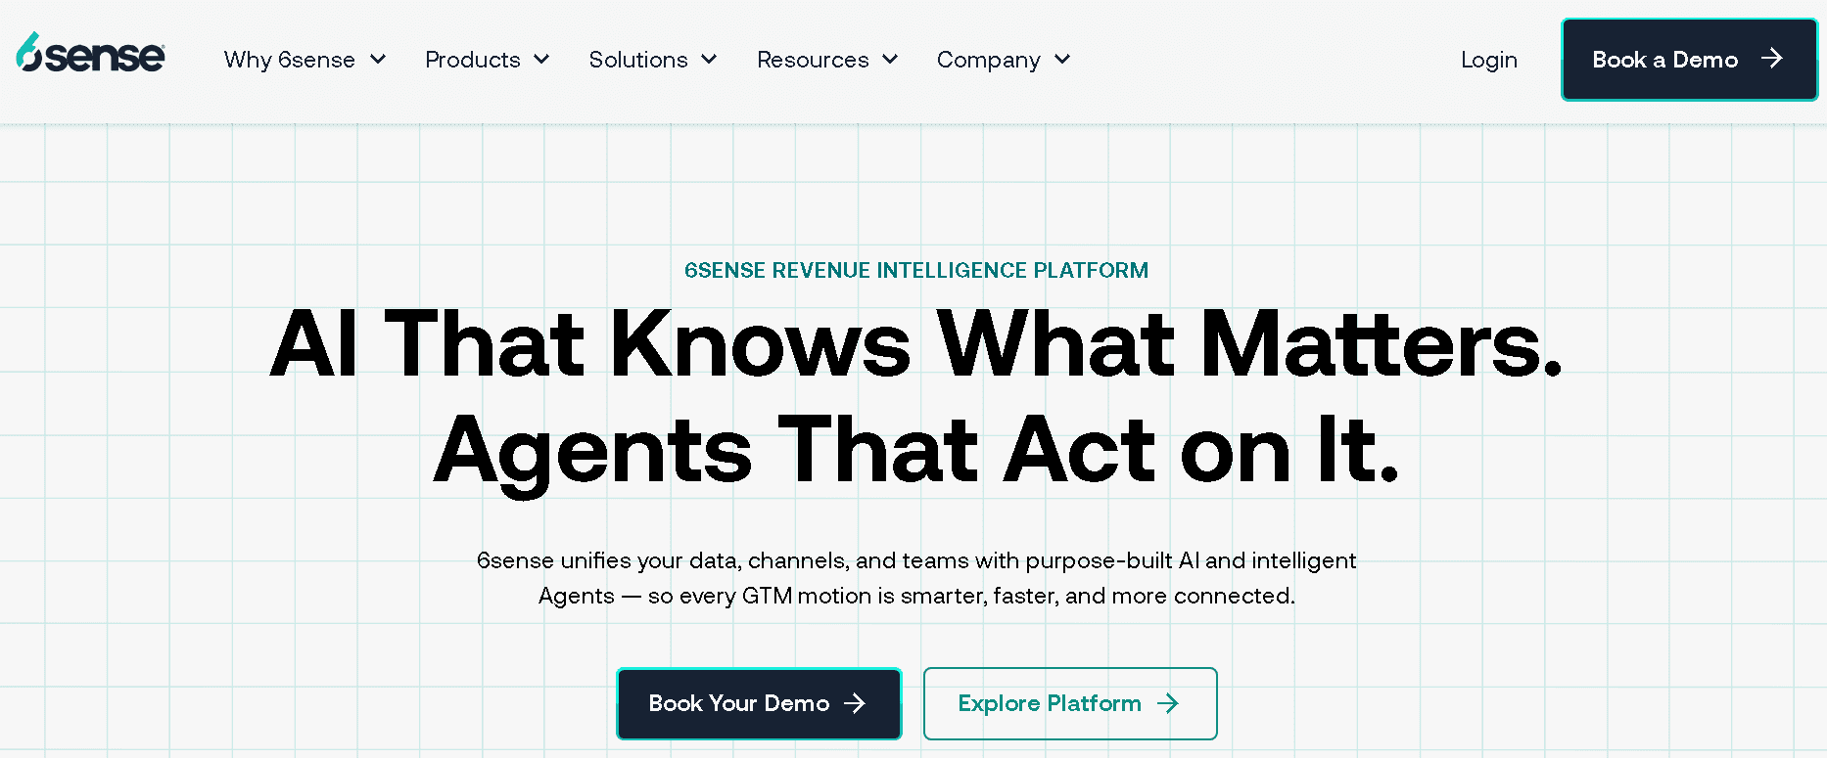Click the Book a Demo button
The image size is (1827, 758).
tap(1689, 60)
